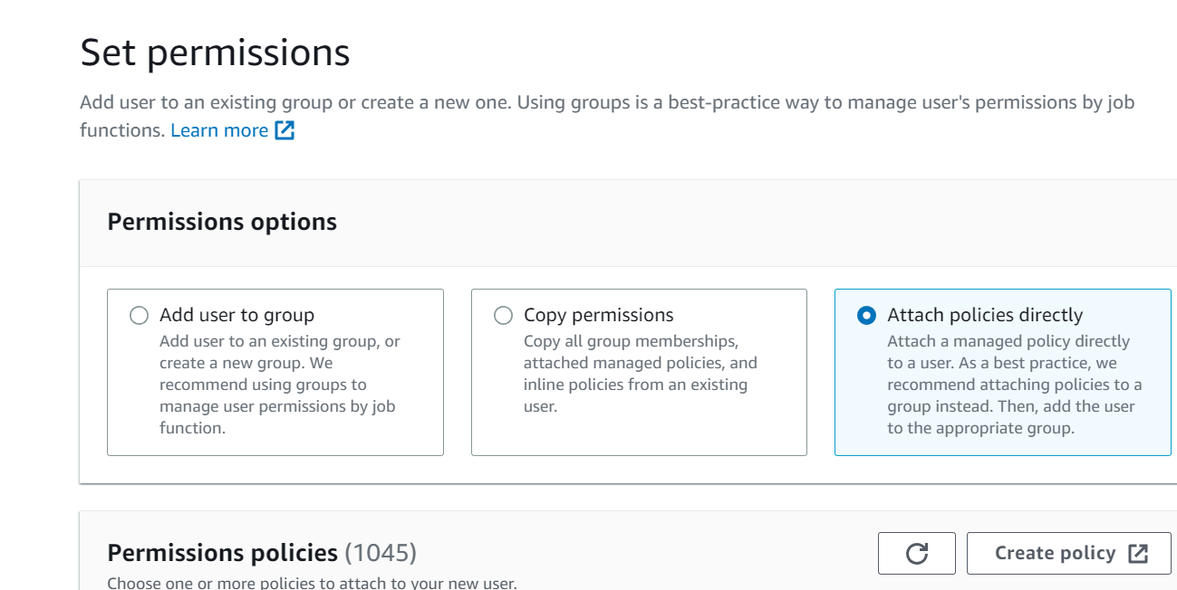Click the external-link icon inside Create policy
Viewport: 1177px width, 590px height.
point(1138,554)
